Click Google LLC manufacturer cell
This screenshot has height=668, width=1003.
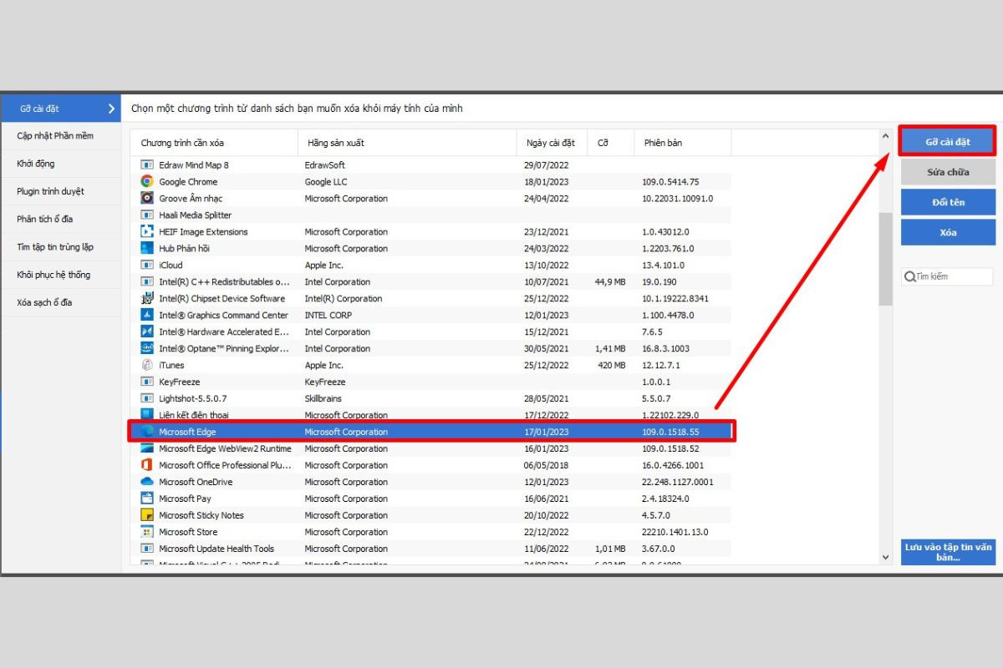coord(326,181)
